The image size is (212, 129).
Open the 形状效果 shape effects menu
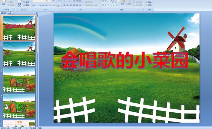tap(137, 5)
